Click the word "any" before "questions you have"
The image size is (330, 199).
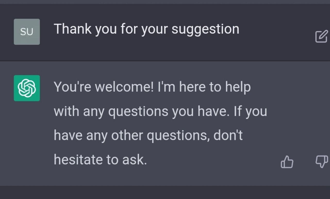(93, 112)
